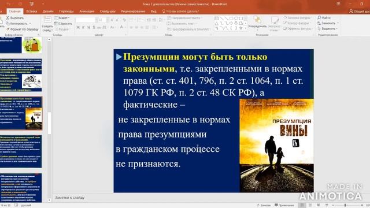
Task: Click the language indicator русский in status bar
Action: coord(26,205)
